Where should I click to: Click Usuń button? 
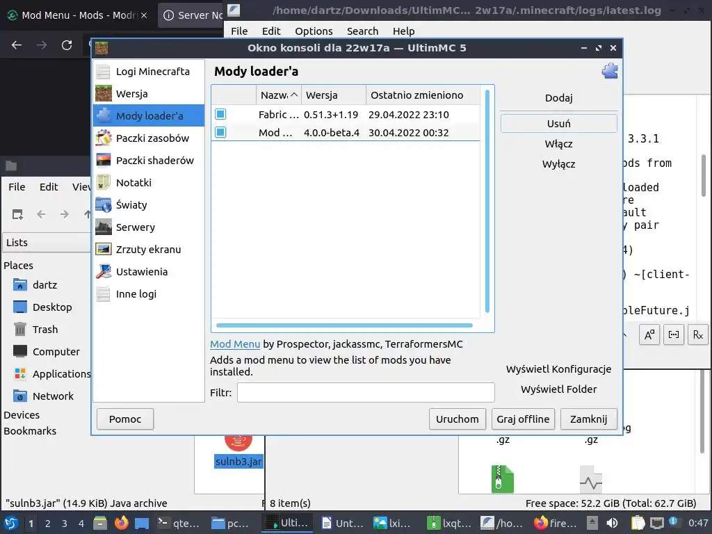click(558, 124)
